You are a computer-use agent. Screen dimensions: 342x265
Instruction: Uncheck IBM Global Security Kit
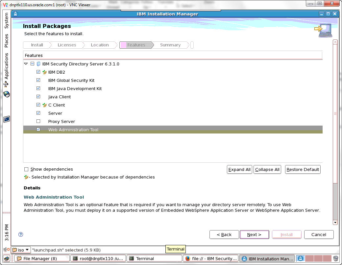point(38,80)
